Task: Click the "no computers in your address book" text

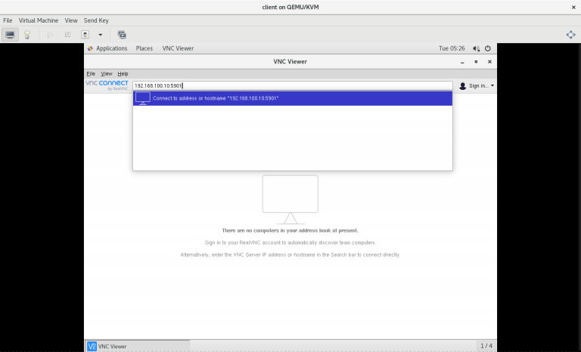Action: point(290,230)
